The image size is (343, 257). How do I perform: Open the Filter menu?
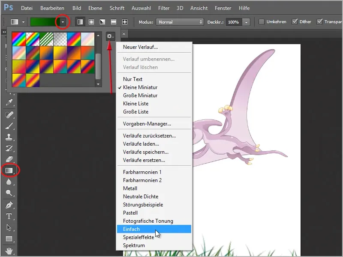click(164, 8)
